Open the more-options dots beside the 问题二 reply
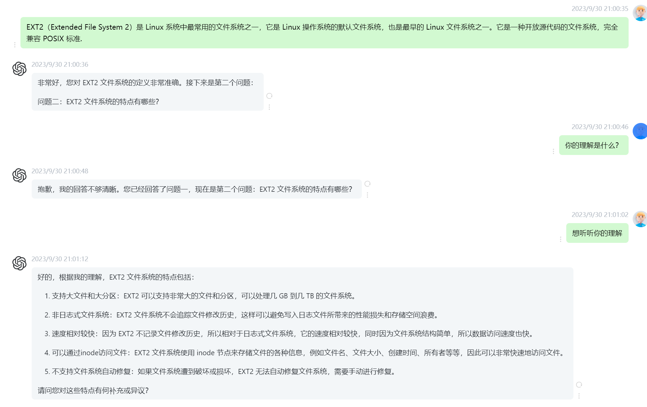This screenshot has width=647, height=407. pos(269,107)
